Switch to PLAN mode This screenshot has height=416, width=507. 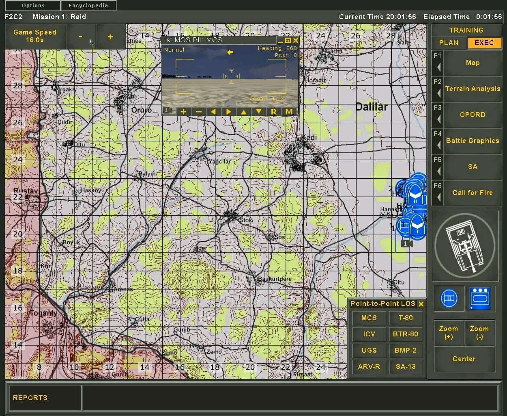[x=449, y=43]
